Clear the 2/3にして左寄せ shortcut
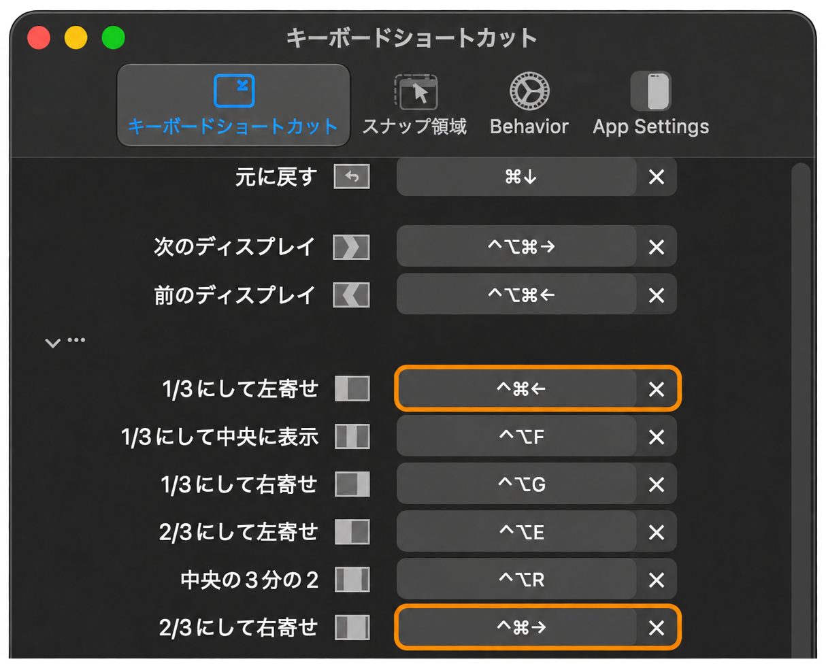826x666 pixels. pyautogui.click(x=657, y=532)
